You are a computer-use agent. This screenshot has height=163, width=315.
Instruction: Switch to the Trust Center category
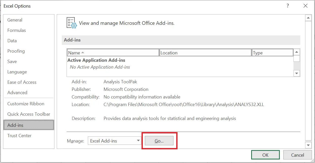pos(19,135)
